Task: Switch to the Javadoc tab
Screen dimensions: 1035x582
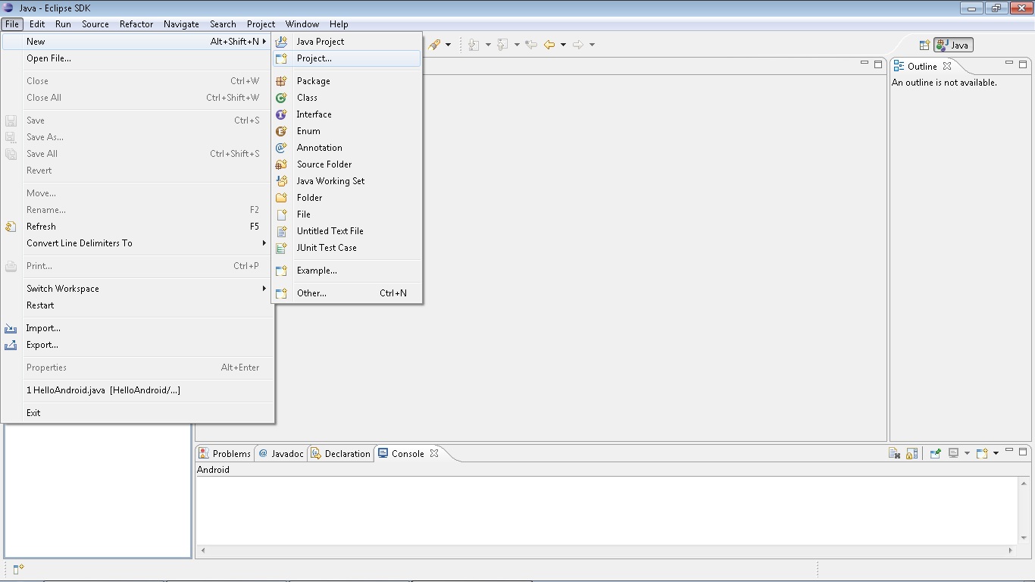Action: 281,453
